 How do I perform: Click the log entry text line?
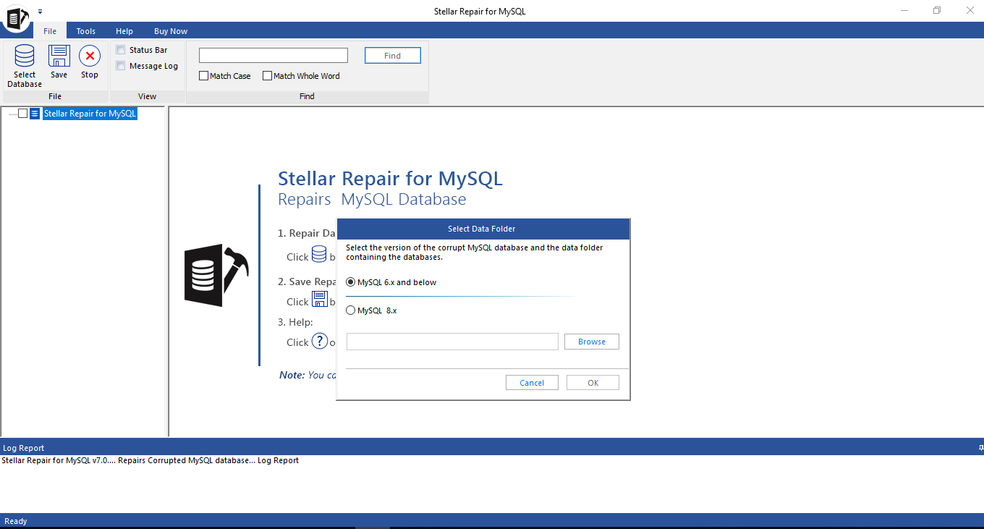point(150,460)
